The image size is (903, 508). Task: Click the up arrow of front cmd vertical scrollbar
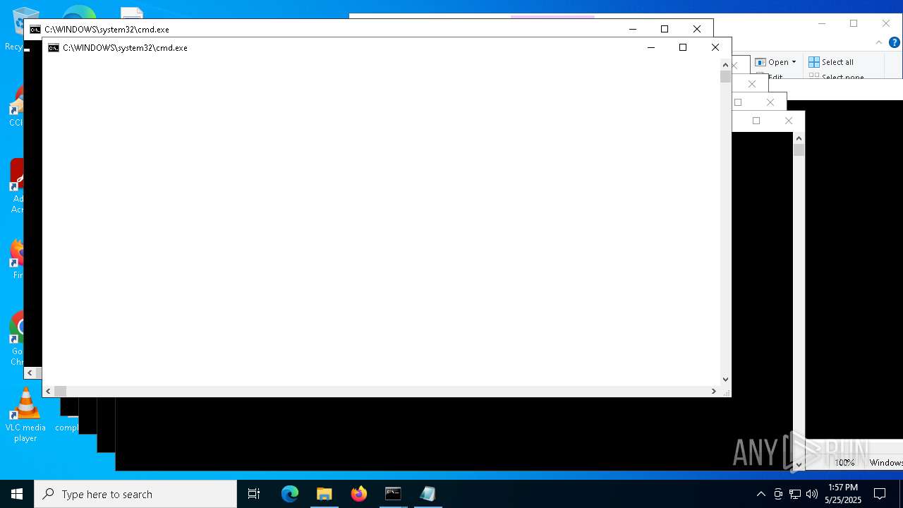pyautogui.click(x=725, y=65)
